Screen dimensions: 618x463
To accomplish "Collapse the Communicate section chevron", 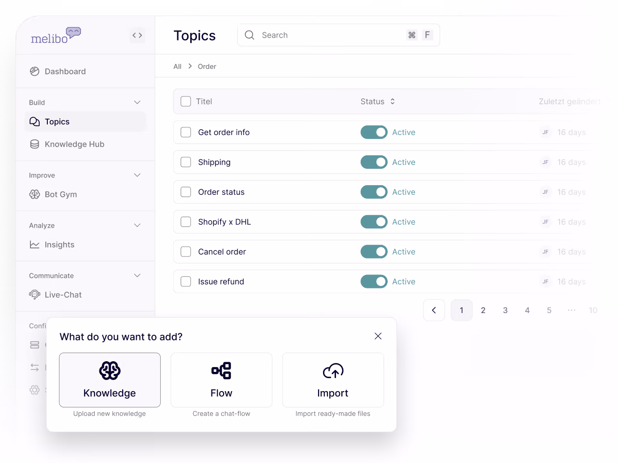I will pos(137,275).
